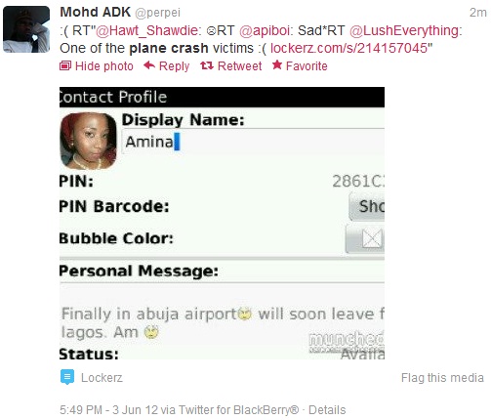The height and width of the screenshot is (420, 491).
Task: Click the Retweet arrows icon
Action: pyautogui.click(x=207, y=65)
